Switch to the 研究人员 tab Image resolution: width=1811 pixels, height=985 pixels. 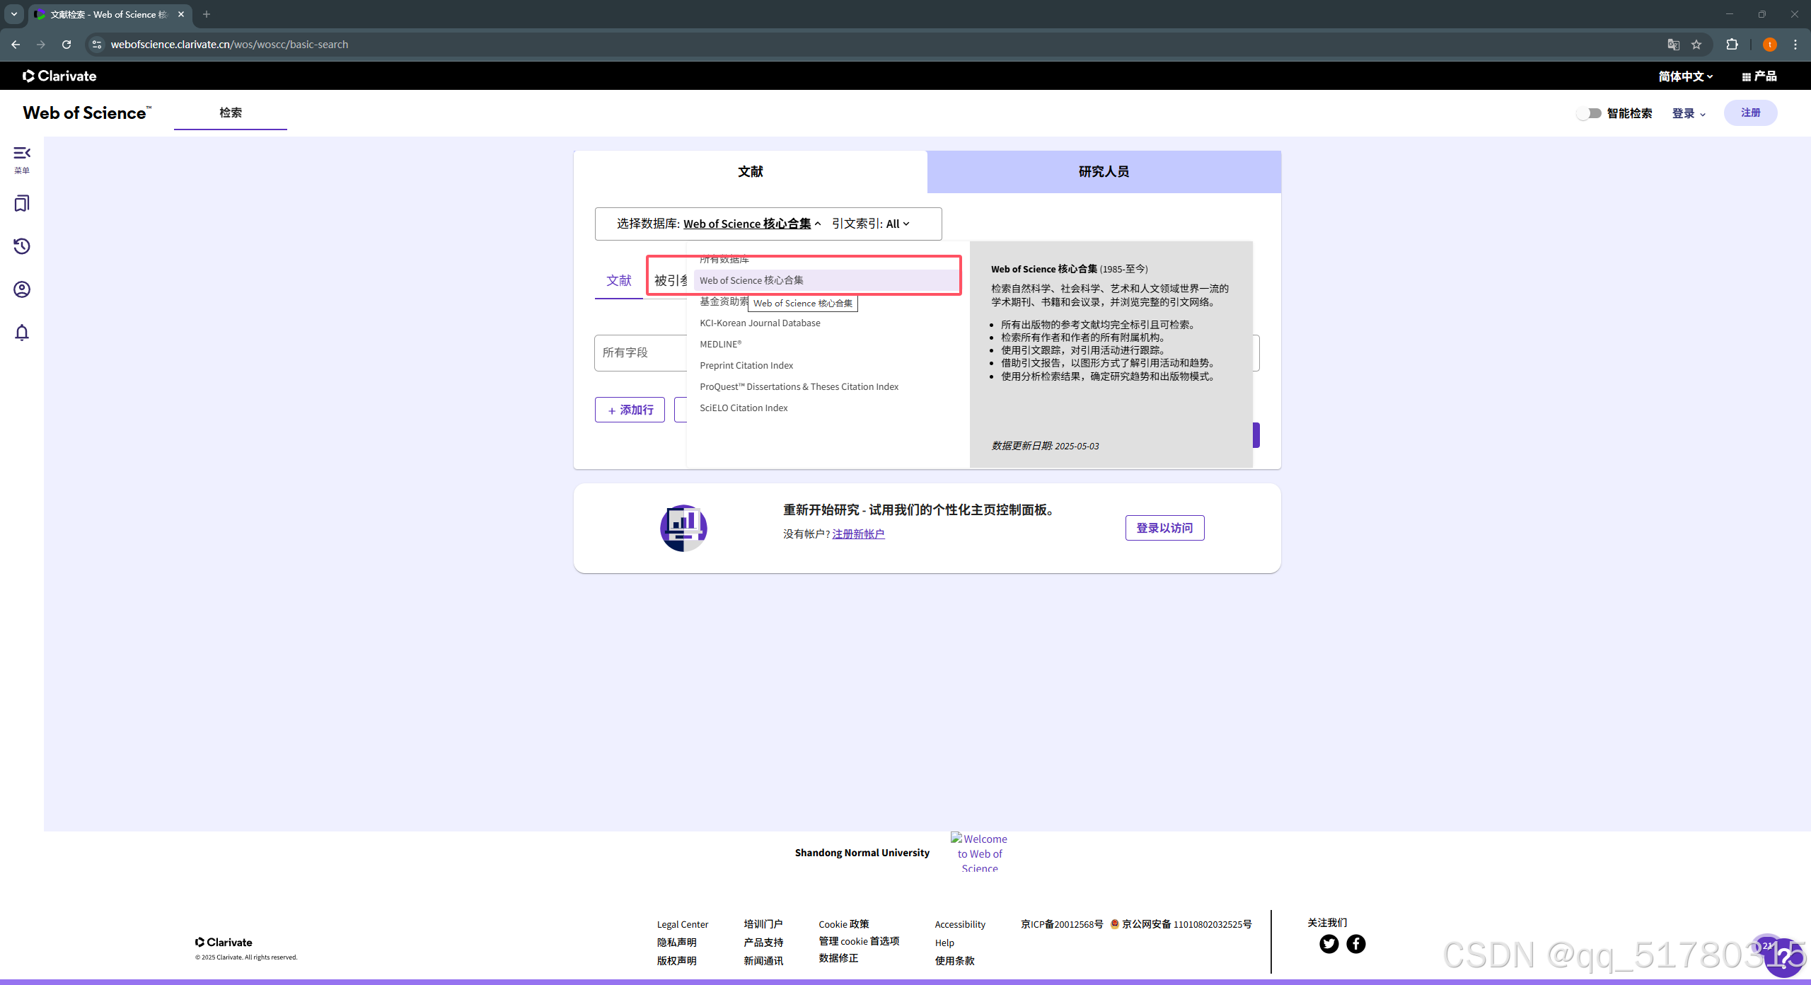[x=1103, y=172]
